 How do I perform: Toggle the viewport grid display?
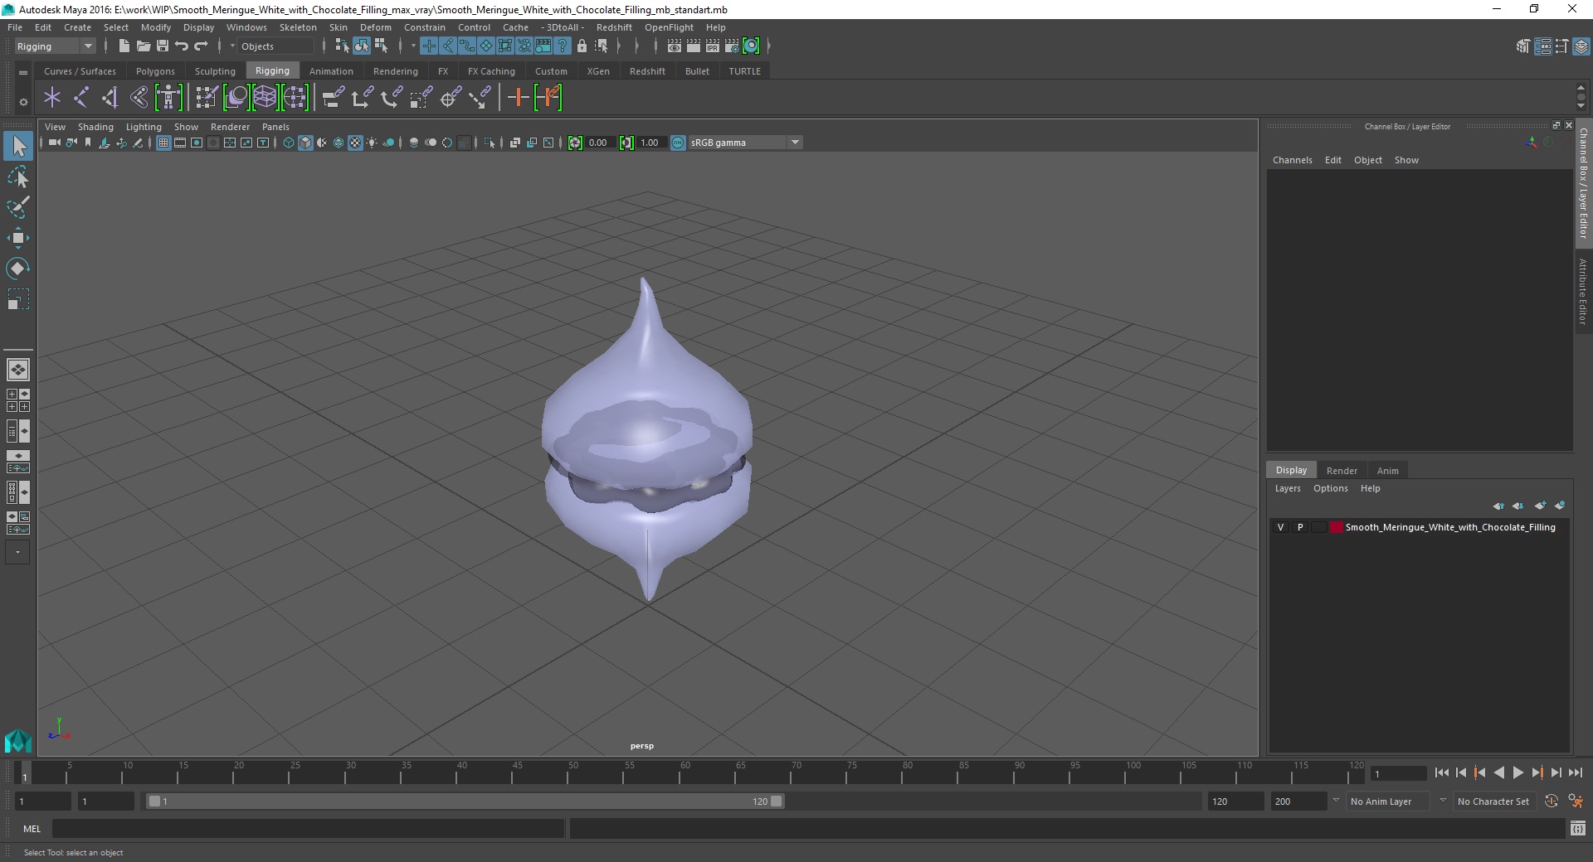click(163, 143)
